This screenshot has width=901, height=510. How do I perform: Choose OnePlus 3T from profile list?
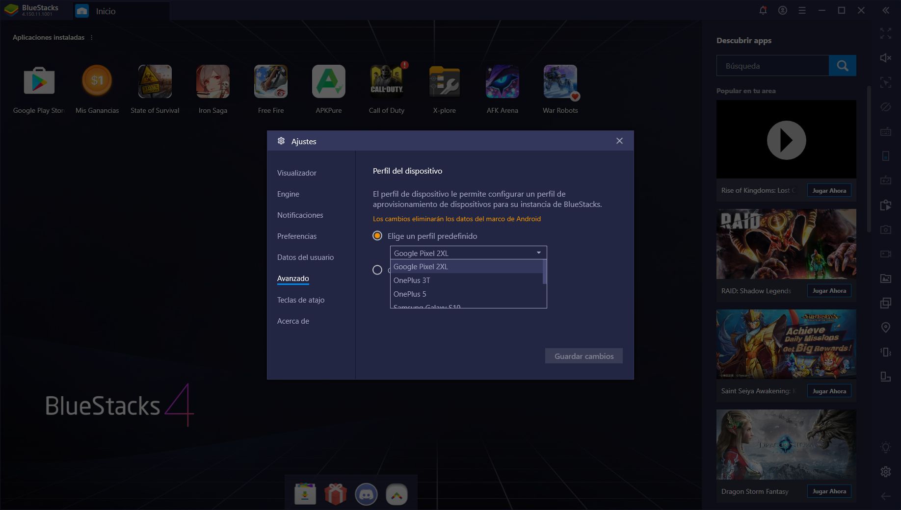[x=466, y=280]
